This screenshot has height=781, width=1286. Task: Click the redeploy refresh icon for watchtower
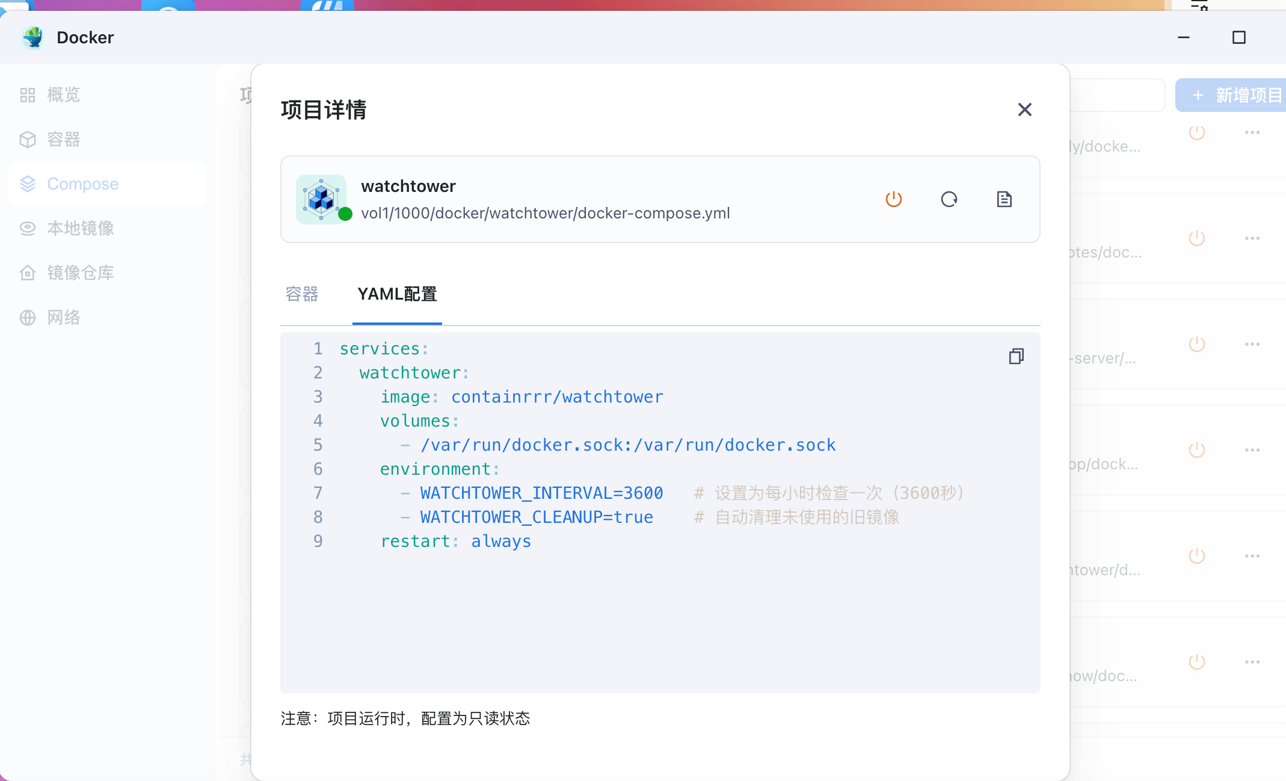[949, 199]
